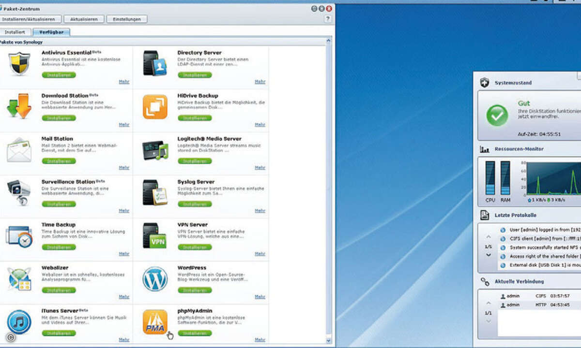Open the Directory Server package icon
The width and height of the screenshot is (581, 348).
[155, 63]
